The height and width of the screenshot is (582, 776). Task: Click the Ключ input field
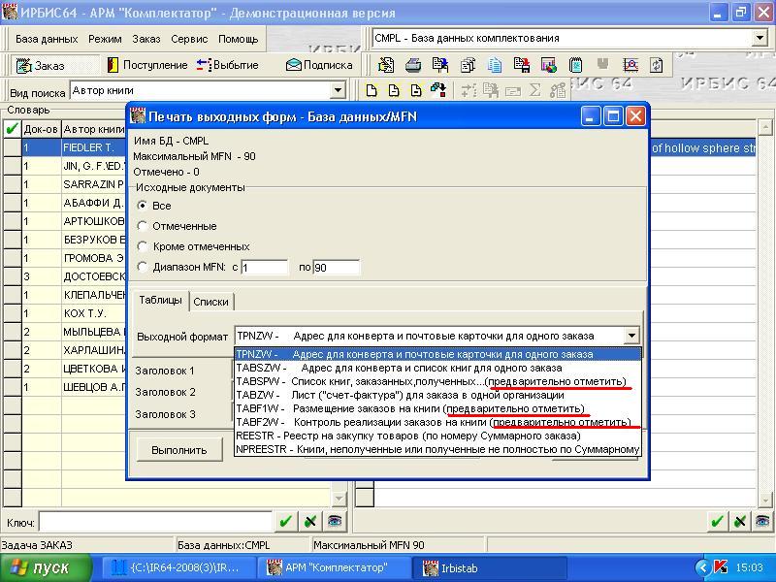[x=155, y=522]
